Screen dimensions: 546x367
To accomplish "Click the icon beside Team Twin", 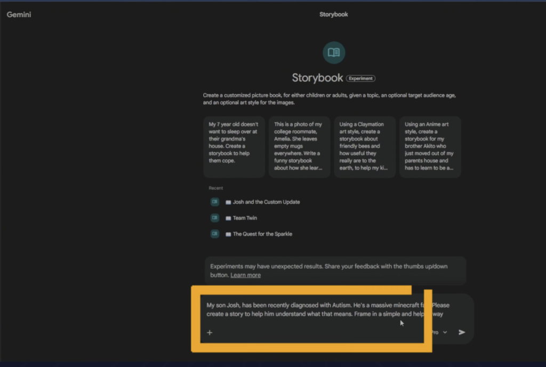I will click(x=215, y=218).
